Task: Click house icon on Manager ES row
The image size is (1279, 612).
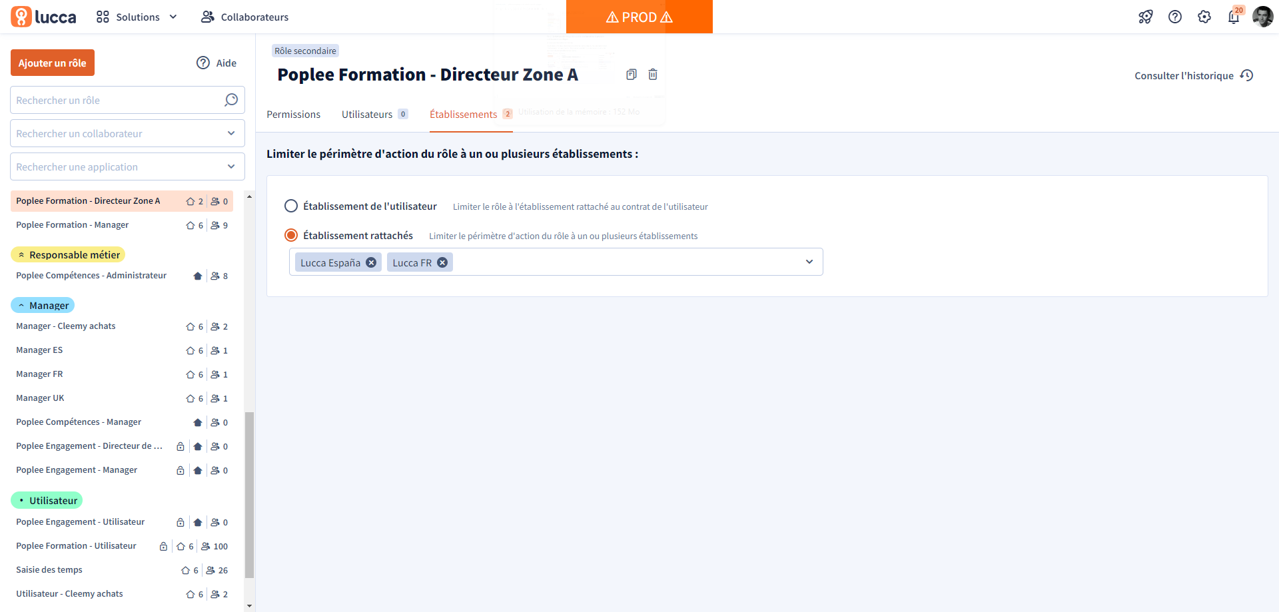Action: pyautogui.click(x=191, y=350)
